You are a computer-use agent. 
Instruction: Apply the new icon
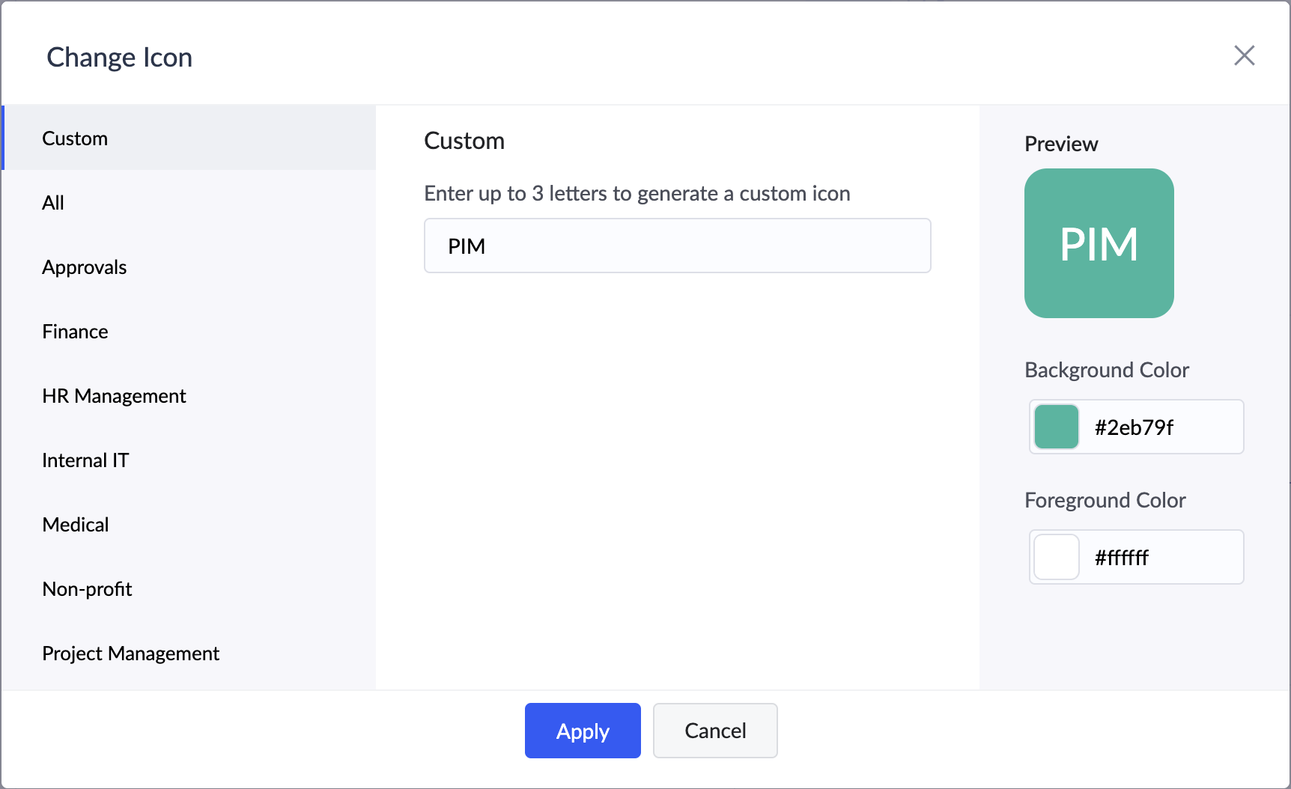(583, 731)
